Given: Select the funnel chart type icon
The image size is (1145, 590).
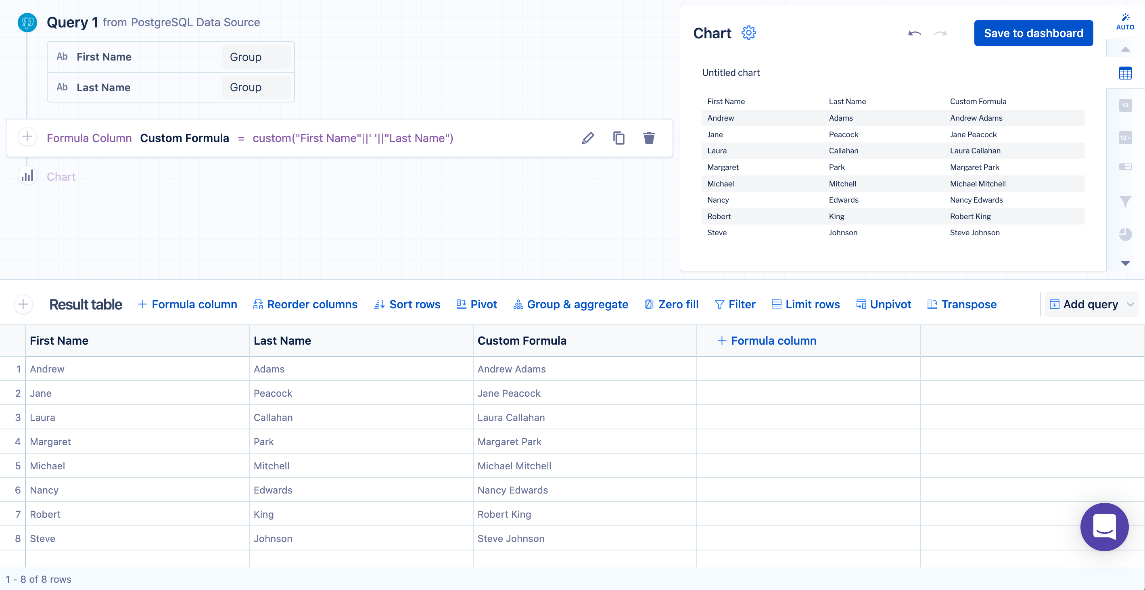Looking at the screenshot, I should click(x=1125, y=201).
